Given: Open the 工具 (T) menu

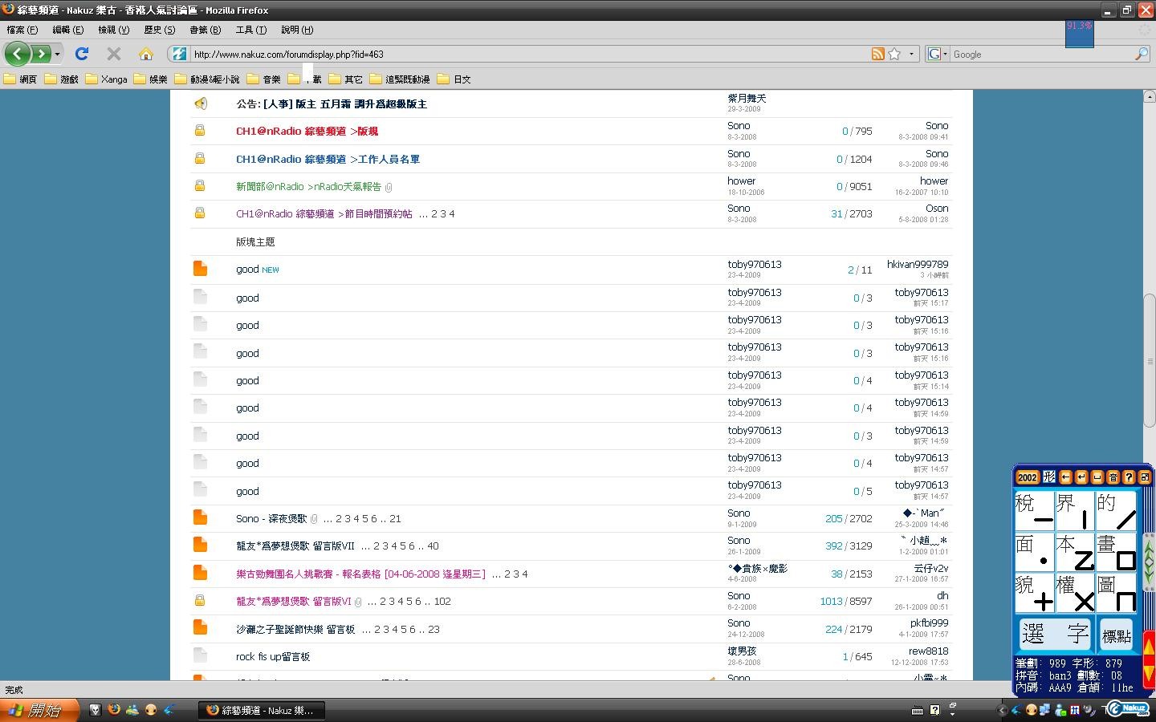Looking at the screenshot, I should coord(251,30).
